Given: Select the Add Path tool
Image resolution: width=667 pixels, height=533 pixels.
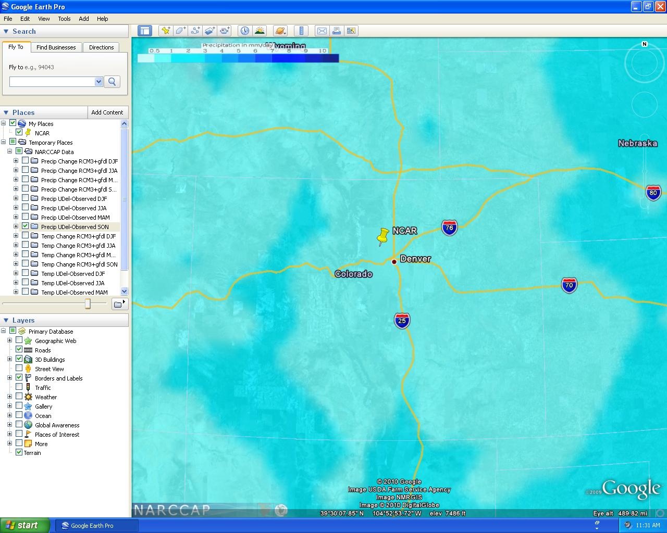Looking at the screenshot, I should (x=195, y=31).
